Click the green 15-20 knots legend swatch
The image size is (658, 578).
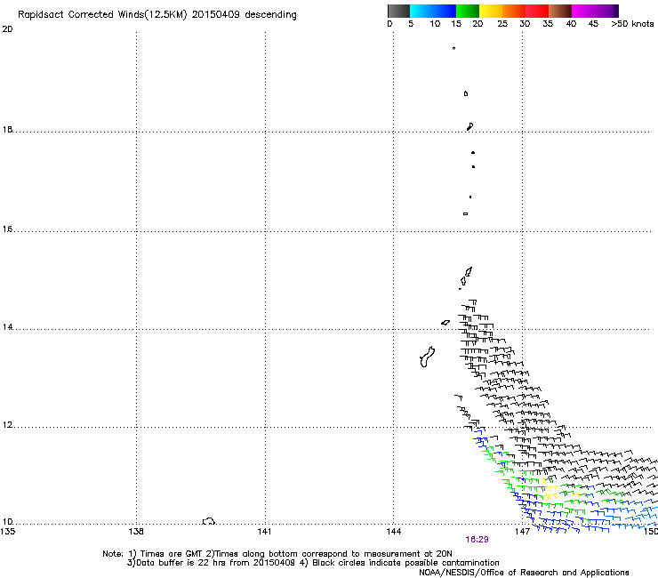(468, 11)
